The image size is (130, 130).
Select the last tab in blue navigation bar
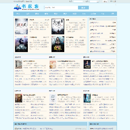[x=112, y=14]
